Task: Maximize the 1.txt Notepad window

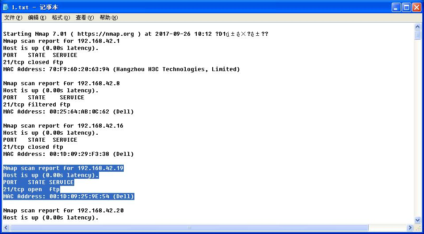Action: point(406,8)
